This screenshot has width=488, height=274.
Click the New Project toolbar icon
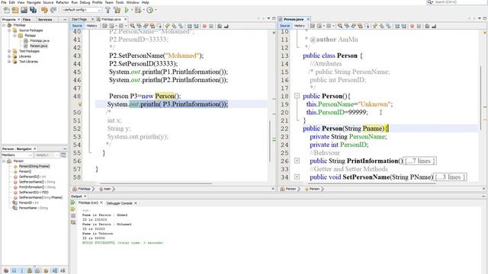click(15, 10)
